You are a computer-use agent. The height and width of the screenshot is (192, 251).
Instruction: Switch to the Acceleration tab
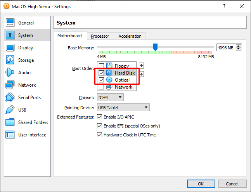click(x=130, y=36)
